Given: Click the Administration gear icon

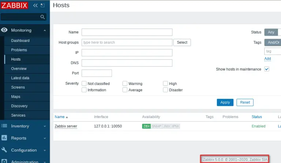Looking at the screenshot, I should pyautogui.click(x=4, y=161).
